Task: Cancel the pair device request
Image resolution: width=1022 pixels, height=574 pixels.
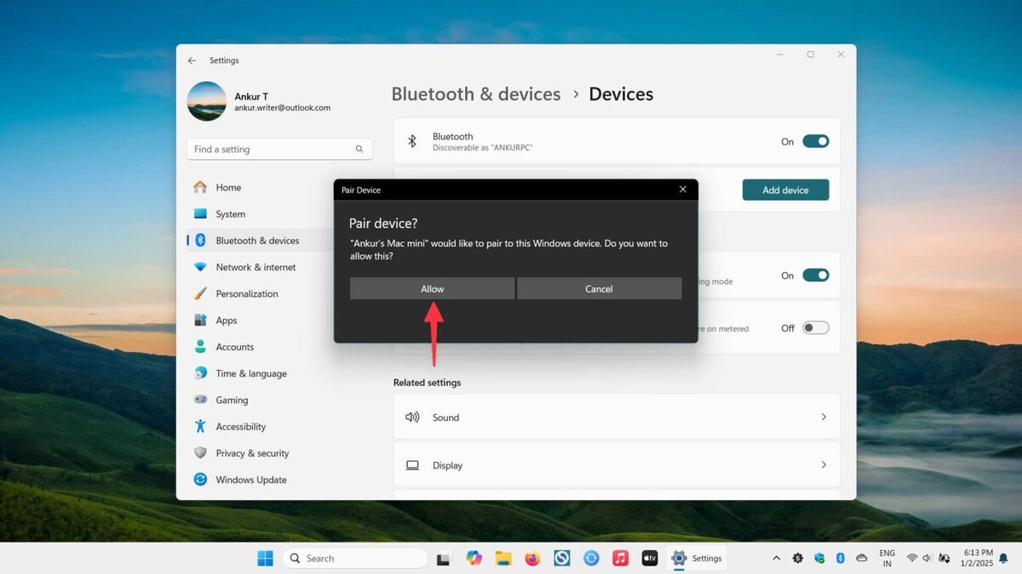Action: tap(599, 289)
